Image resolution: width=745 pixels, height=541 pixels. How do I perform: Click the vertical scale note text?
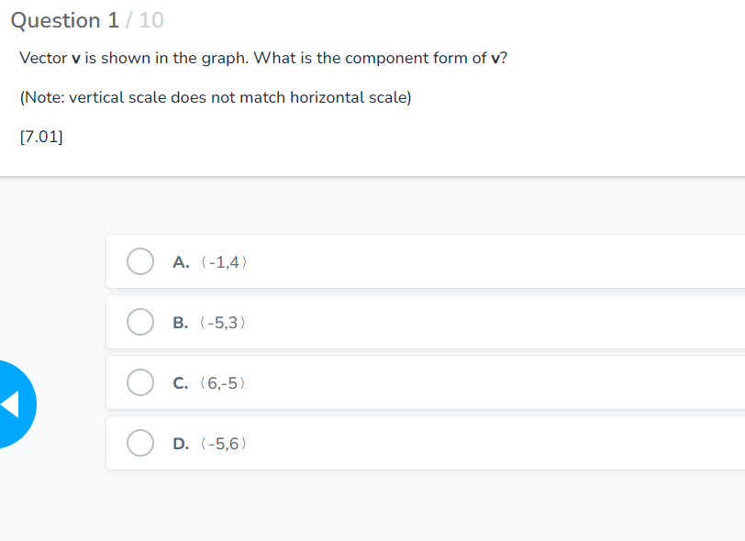(x=215, y=97)
